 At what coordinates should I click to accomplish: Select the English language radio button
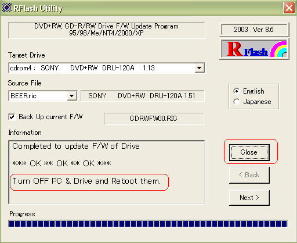point(237,91)
